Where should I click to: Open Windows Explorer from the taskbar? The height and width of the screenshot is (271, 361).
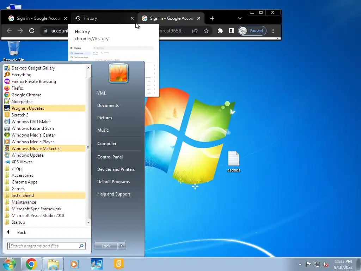click(53, 264)
